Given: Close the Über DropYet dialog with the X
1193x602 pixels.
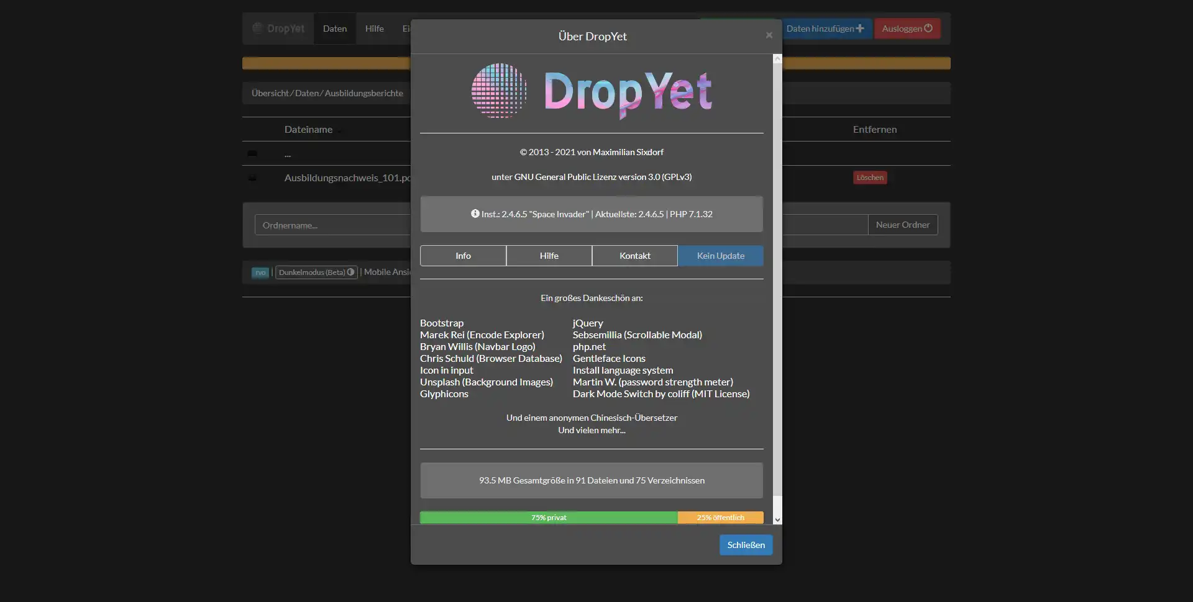Looking at the screenshot, I should click(x=769, y=35).
